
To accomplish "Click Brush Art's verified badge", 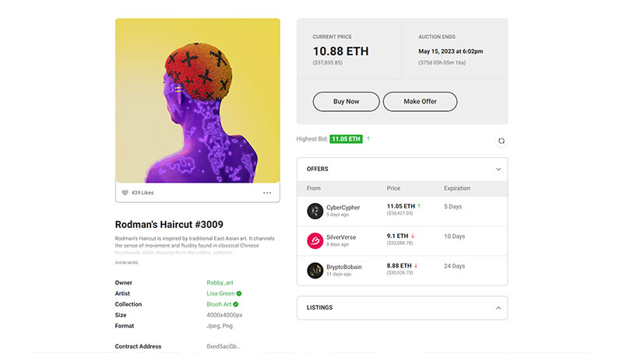I will click(236, 304).
